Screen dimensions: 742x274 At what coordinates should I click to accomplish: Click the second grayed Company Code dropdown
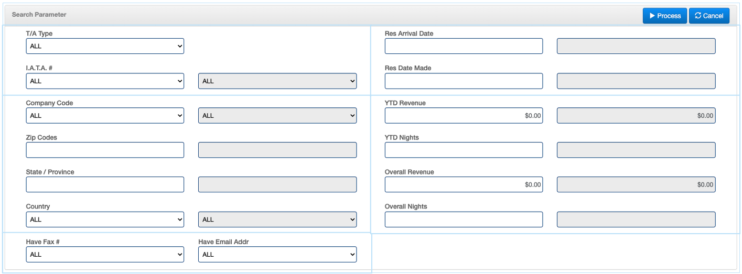pos(277,116)
